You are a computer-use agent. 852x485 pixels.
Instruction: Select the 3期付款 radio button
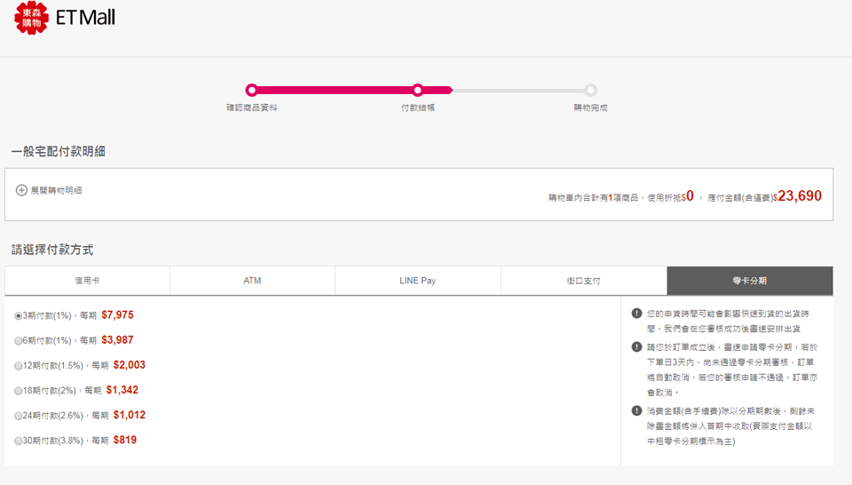tap(19, 316)
